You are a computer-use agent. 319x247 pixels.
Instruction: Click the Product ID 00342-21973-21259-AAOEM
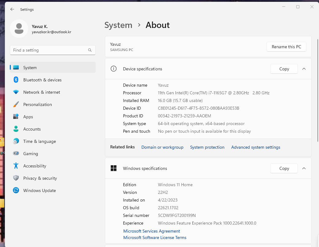coord(184,116)
